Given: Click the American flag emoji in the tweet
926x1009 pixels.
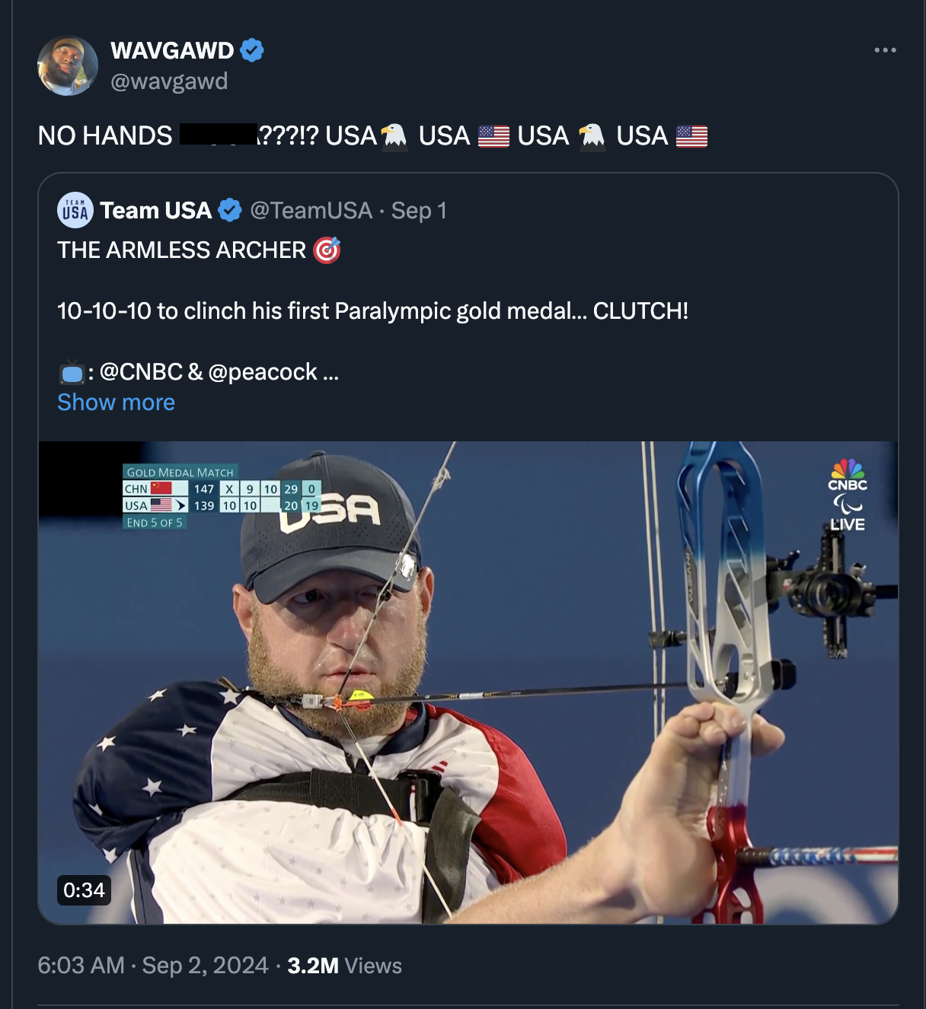Looking at the screenshot, I should click(x=494, y=137).
